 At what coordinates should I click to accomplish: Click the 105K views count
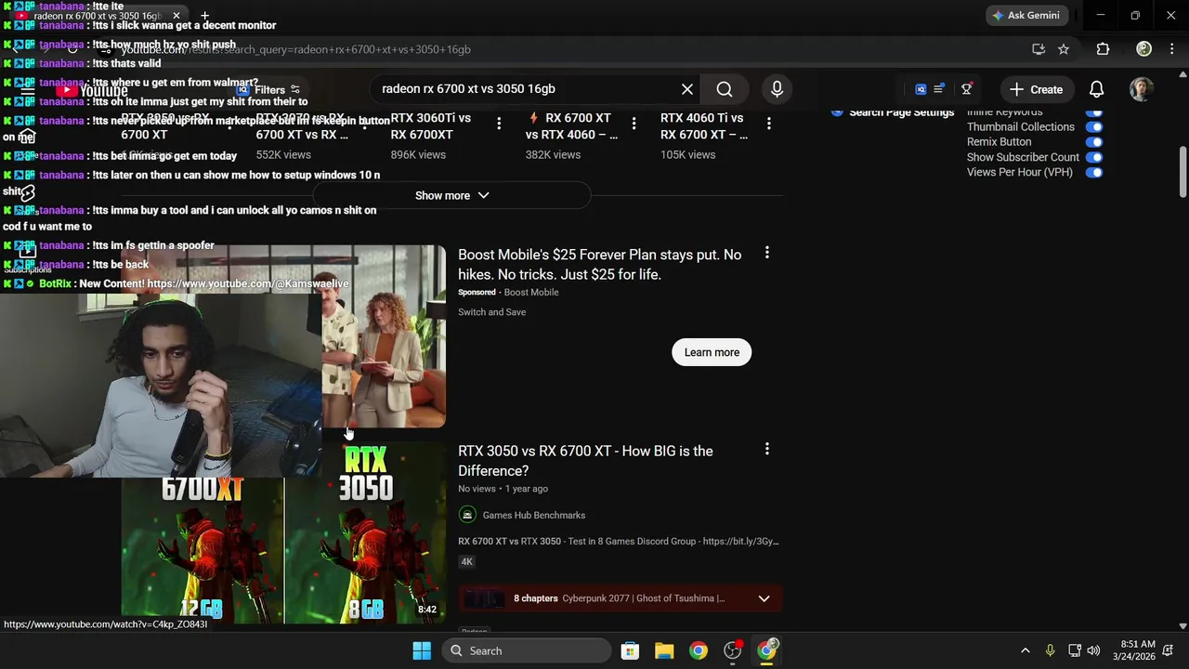pos(687,154)
